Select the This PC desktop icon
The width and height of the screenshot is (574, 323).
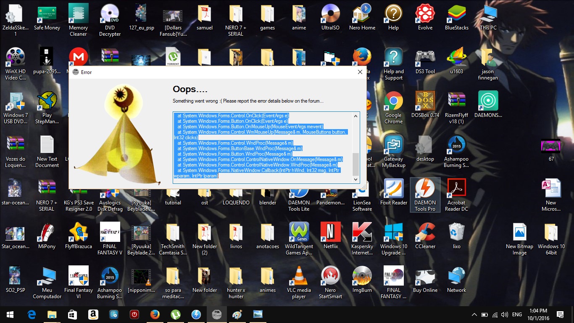[488, 17]
